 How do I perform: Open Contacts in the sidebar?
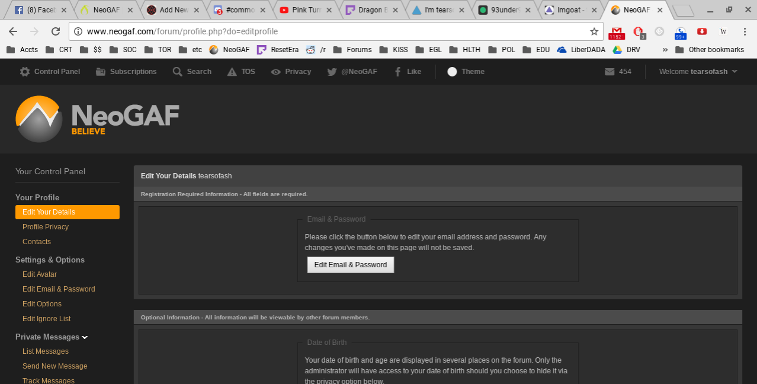[37, 242]
